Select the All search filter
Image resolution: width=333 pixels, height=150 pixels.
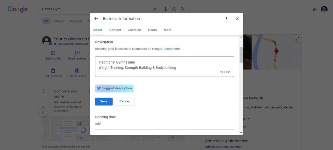point(46,21)
